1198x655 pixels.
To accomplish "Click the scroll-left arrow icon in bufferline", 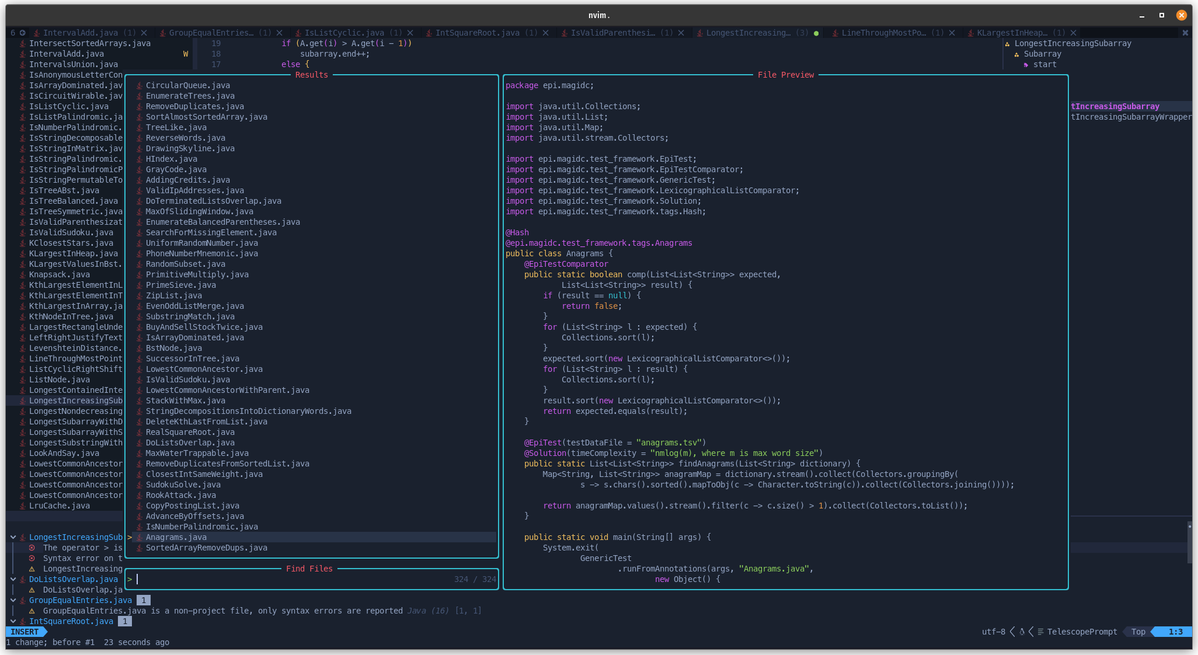I will [22, 33].
